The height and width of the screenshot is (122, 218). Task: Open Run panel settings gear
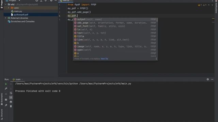pos(208,79)
